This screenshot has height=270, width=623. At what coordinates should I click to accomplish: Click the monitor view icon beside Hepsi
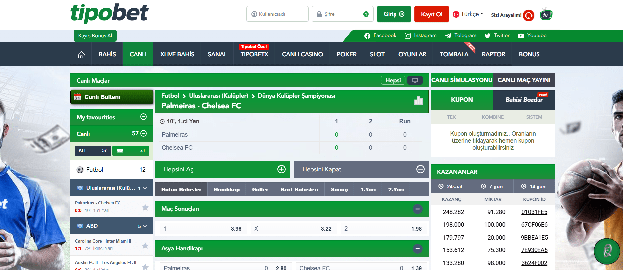pyautogui.click(x=415, y=80)
